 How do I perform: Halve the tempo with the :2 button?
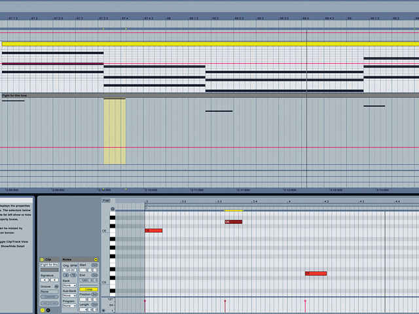[66, 275]
